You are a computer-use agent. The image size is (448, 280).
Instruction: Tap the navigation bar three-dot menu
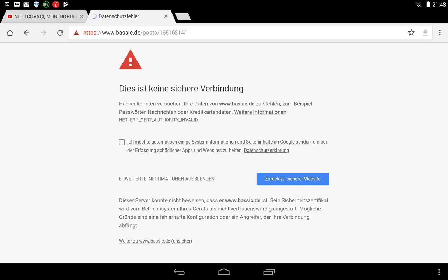tap(439, 272)
